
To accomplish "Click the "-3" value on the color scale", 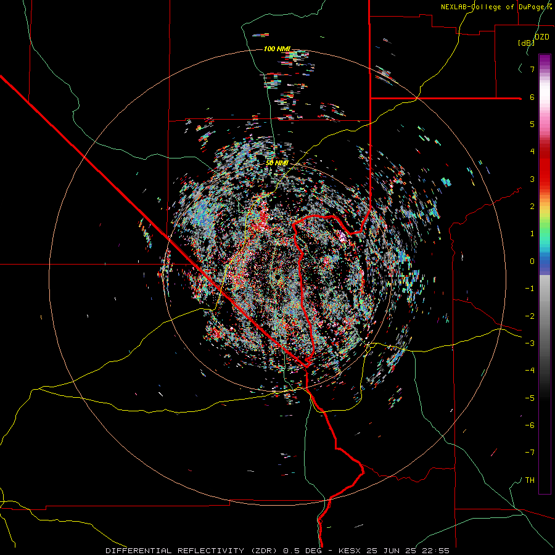I will (530, 343).
